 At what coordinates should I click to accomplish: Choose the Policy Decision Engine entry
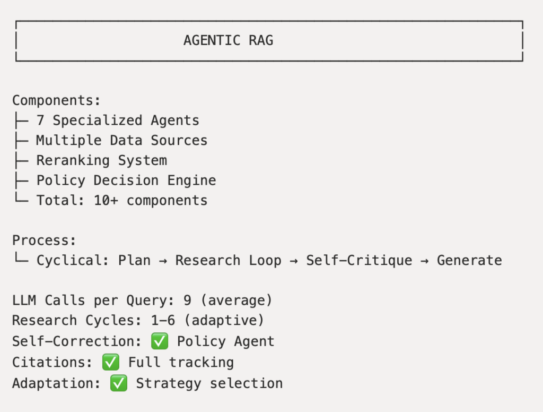coord(126,181)
